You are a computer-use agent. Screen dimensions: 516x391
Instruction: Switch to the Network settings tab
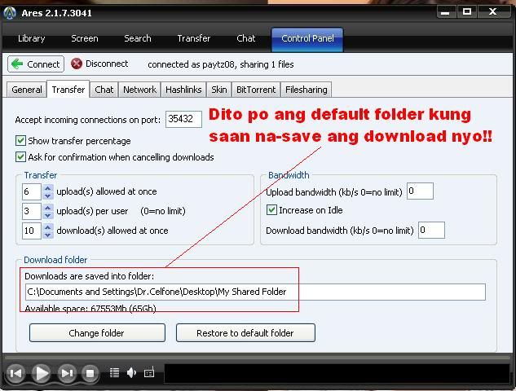point(139,90)
